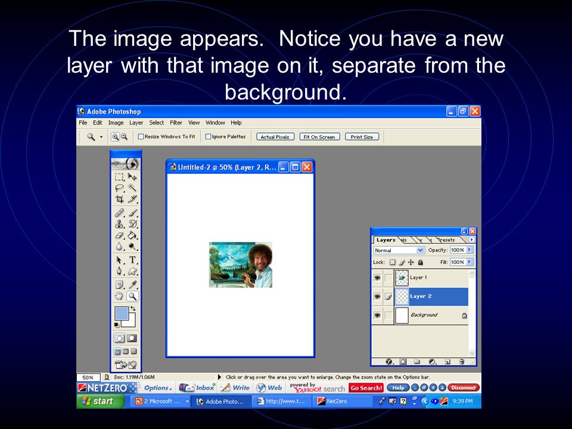572x429 pixels.
Task: Select the Rectangular Marquee tool
Action: (x=119, y=177)
